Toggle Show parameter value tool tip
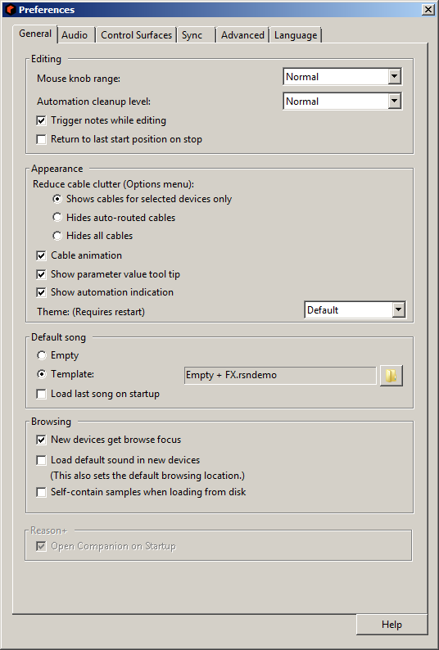The width and height of the screenshot is (439, 650). (x=41, y=274)
